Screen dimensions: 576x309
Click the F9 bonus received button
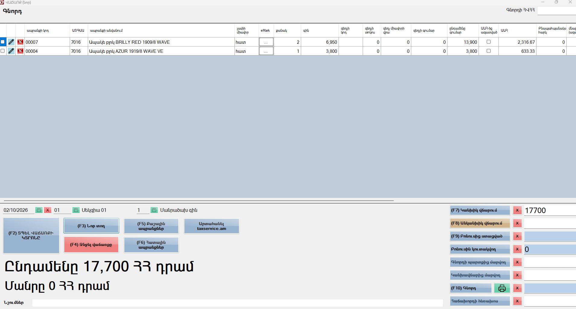(x=480, y=236)
